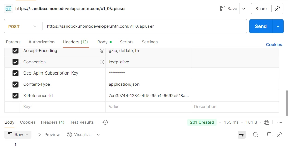Show info for Accept-Encoding header
This screenshot has width=288, height=161.
click(102, 51)
